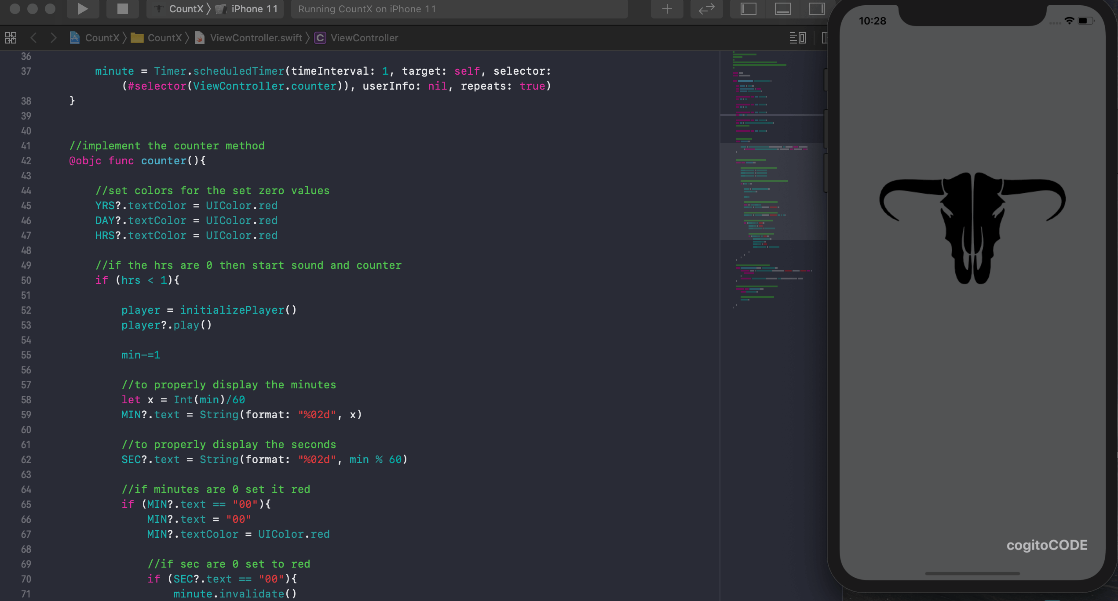Open the related items grid icon
This screenshot has height=601, width=1118.
11,38
